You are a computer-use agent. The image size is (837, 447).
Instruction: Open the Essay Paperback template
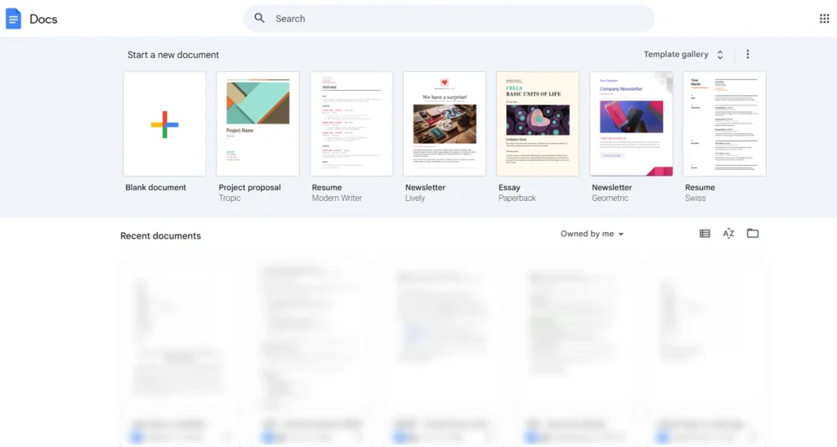[x=538, y=123]
